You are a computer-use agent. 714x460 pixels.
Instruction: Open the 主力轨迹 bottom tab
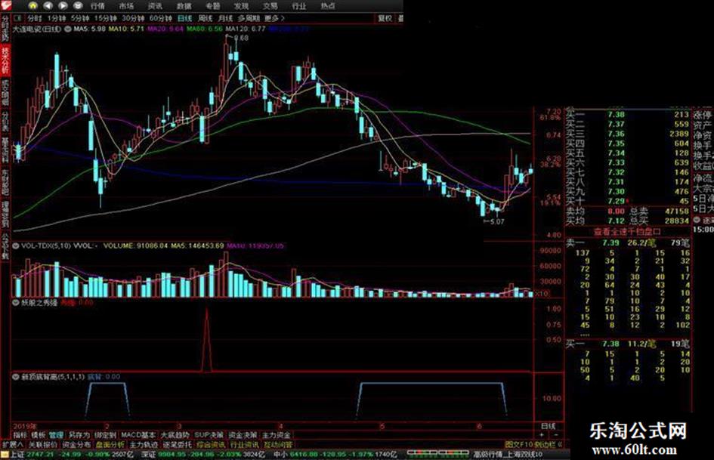pyautogui.click(x=144, y=444)
